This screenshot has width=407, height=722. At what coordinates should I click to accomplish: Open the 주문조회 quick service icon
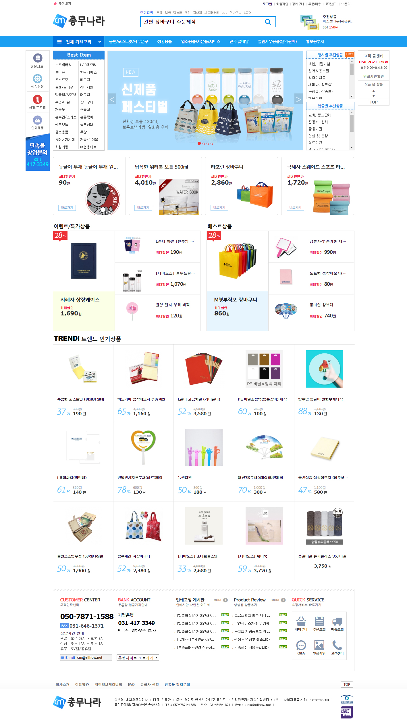(319, 621)
